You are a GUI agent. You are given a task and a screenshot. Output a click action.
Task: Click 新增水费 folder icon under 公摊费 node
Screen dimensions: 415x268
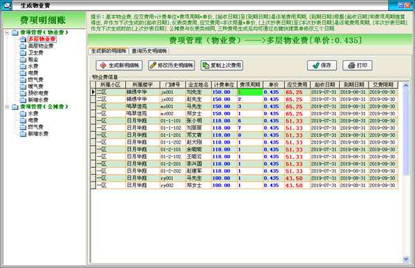pyautogui.click(x=23, y=134)
